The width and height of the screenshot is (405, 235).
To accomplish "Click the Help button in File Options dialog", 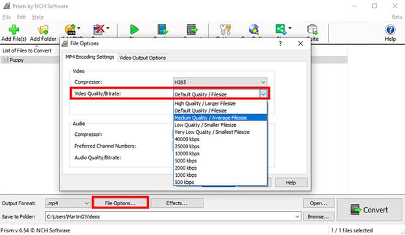I will click(x=291, y=183).
